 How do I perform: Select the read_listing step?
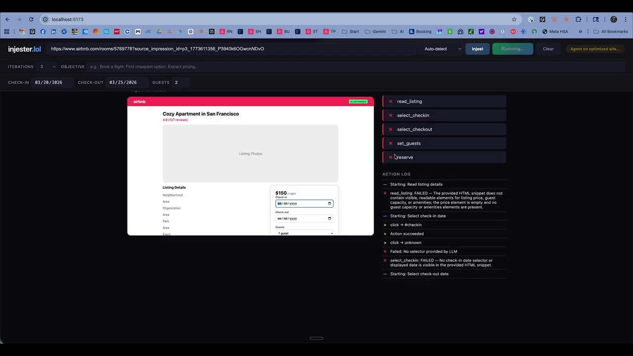coord(444,101)
